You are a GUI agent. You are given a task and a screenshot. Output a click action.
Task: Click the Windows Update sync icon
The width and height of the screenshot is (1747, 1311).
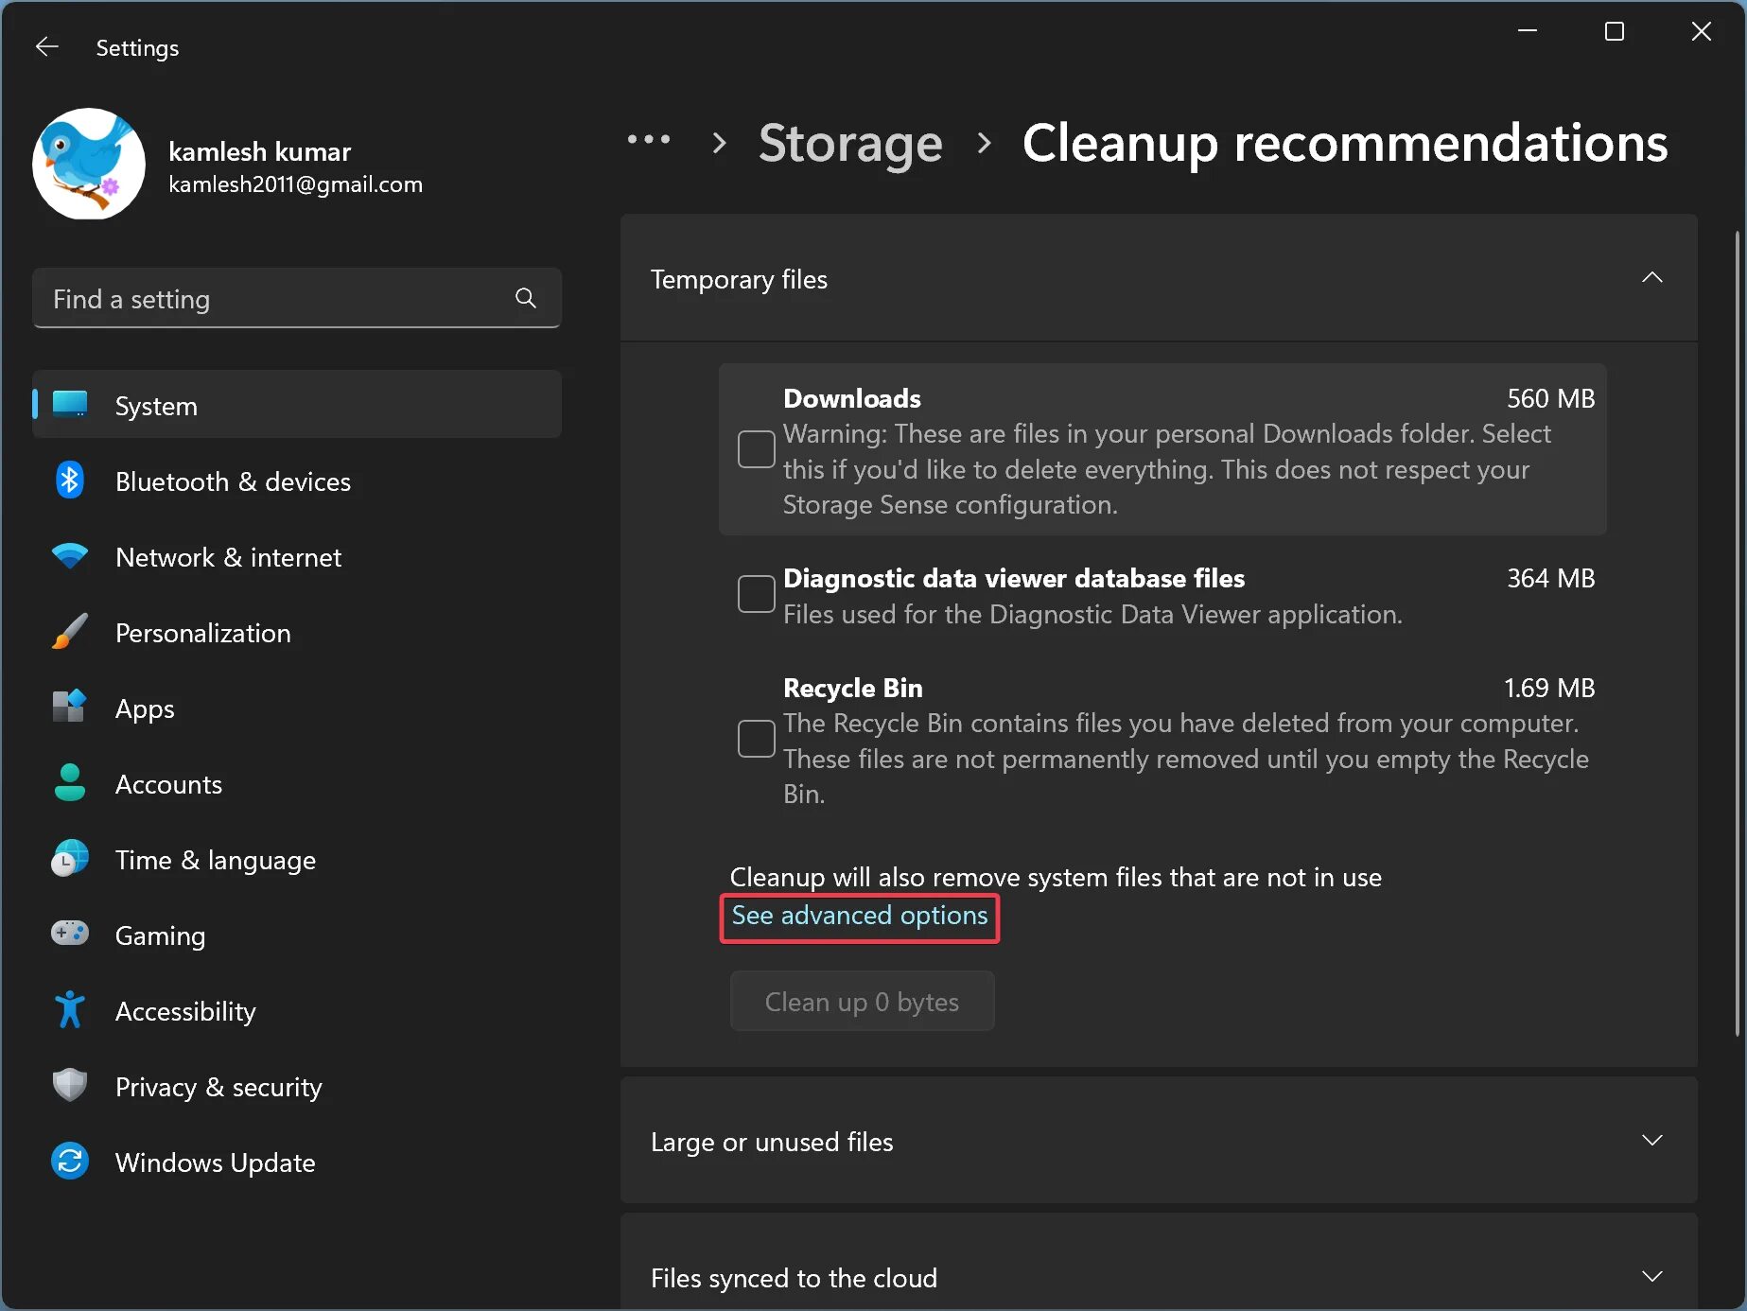[x=70, y=1162]
